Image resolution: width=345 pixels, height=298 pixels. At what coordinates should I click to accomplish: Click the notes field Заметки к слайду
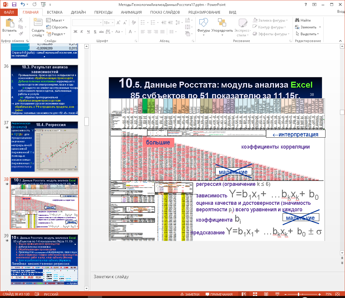215,277
